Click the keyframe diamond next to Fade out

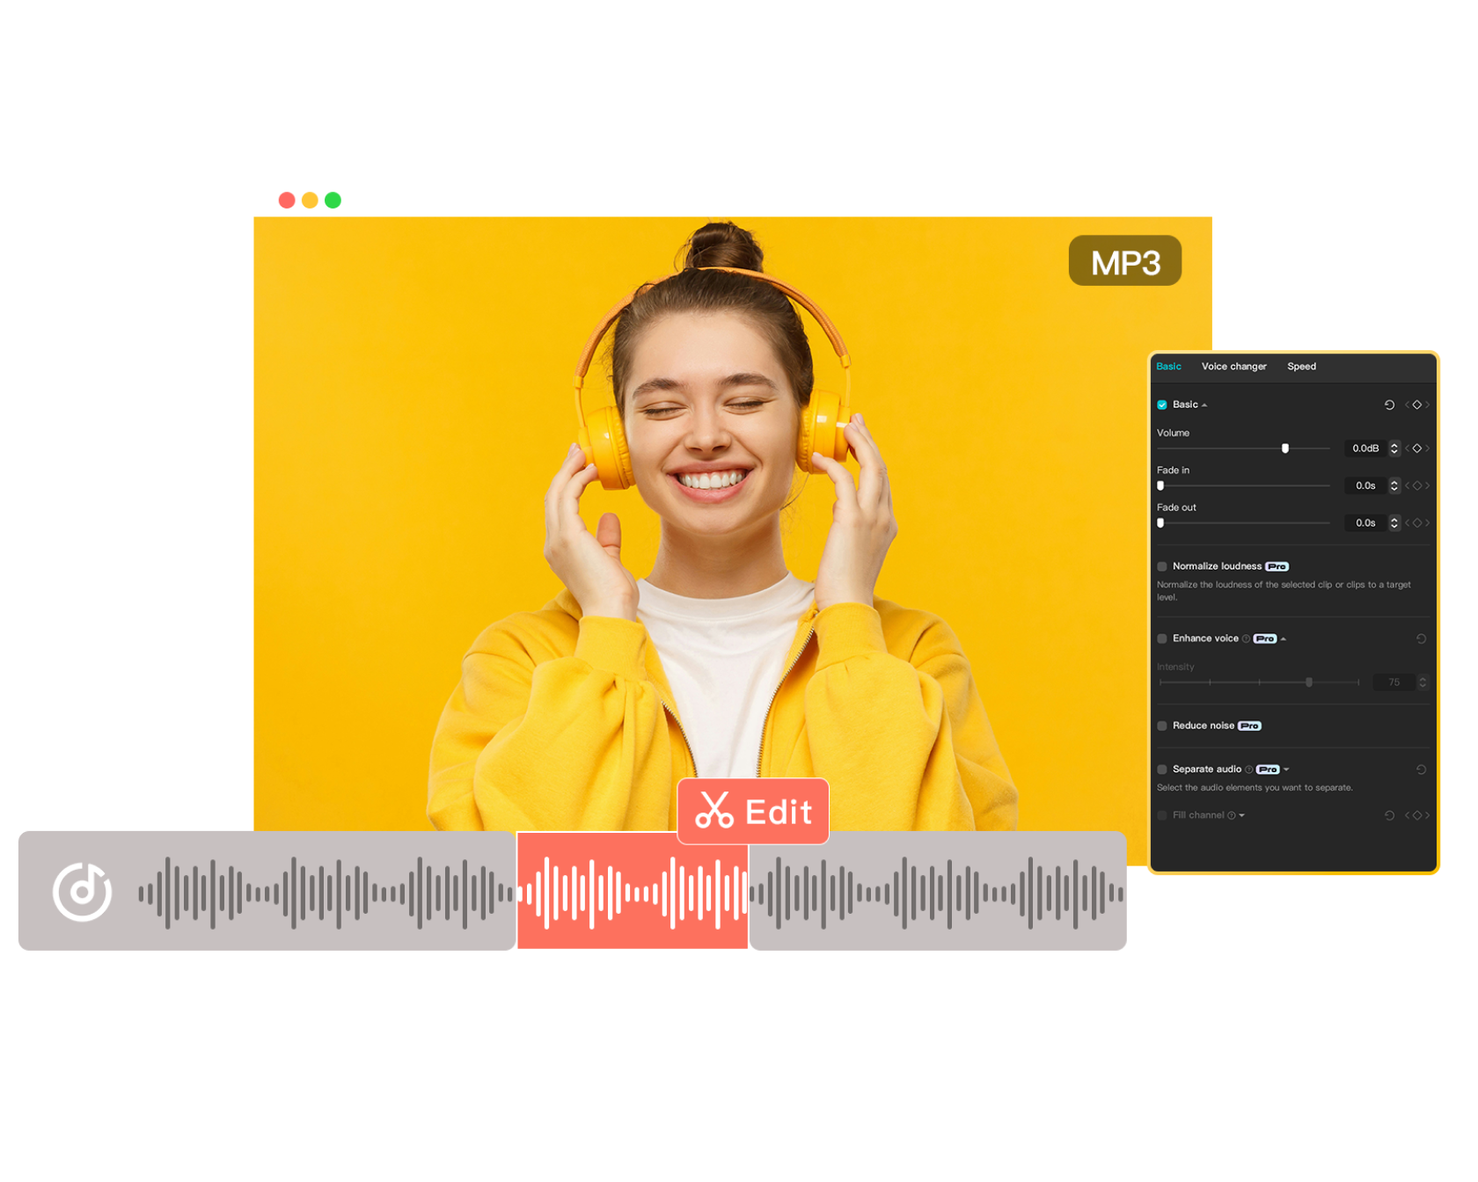point(1416,522)
